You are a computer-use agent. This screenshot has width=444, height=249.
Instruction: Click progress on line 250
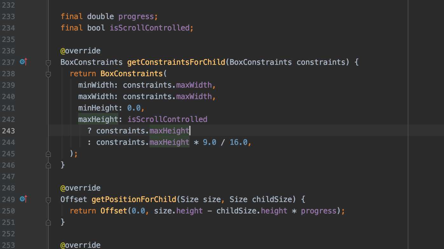pos(319,211)
